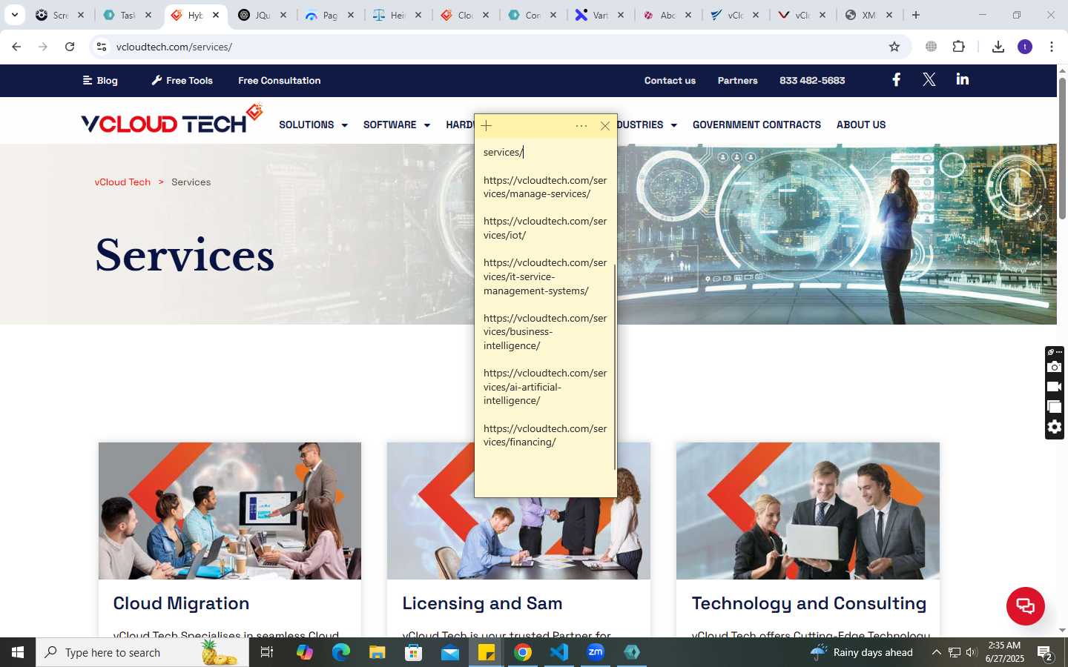This screenshot has width=1068, height=667.
Task: Open the Windows notifications center
Action: pos(1046,653)
